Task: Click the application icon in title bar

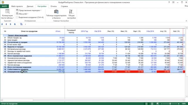Action: (3, 2)
